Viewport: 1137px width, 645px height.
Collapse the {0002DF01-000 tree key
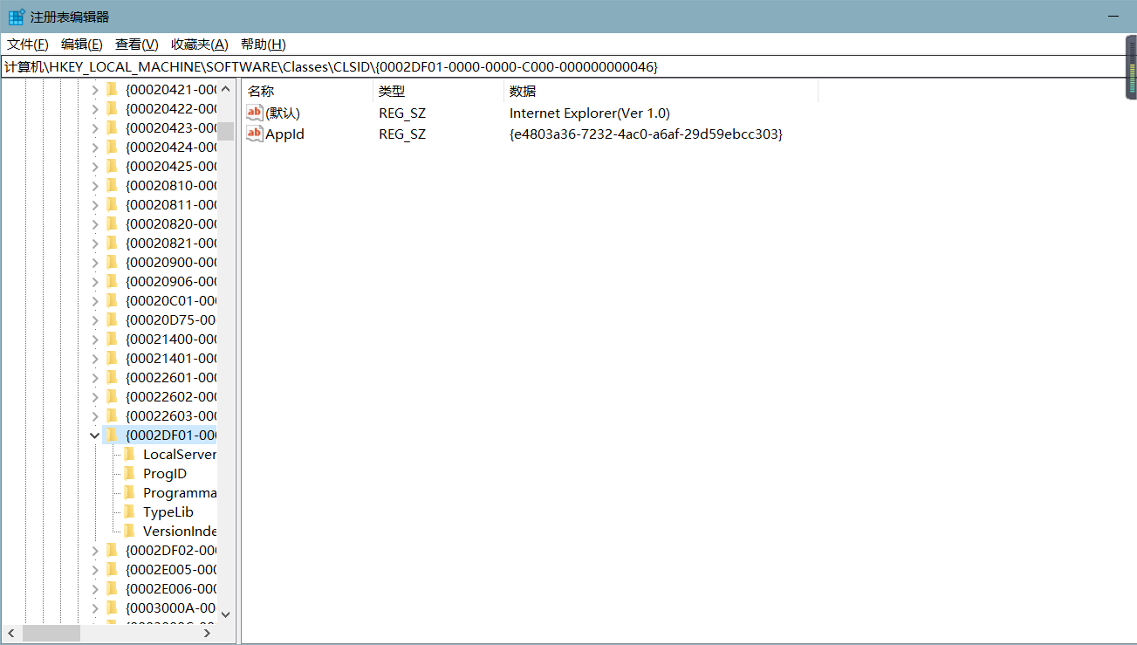click(95, 435)
